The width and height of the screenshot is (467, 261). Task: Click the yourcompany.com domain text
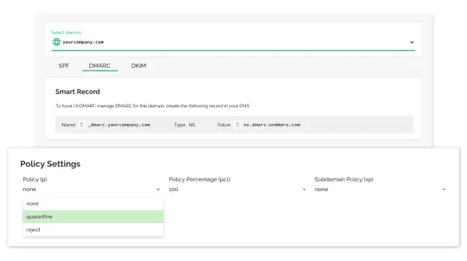pyautogui.click(x=83, y=42)
